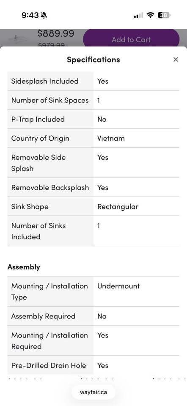Tap the Vietnam value cell
187x406 pixels.
136,138
